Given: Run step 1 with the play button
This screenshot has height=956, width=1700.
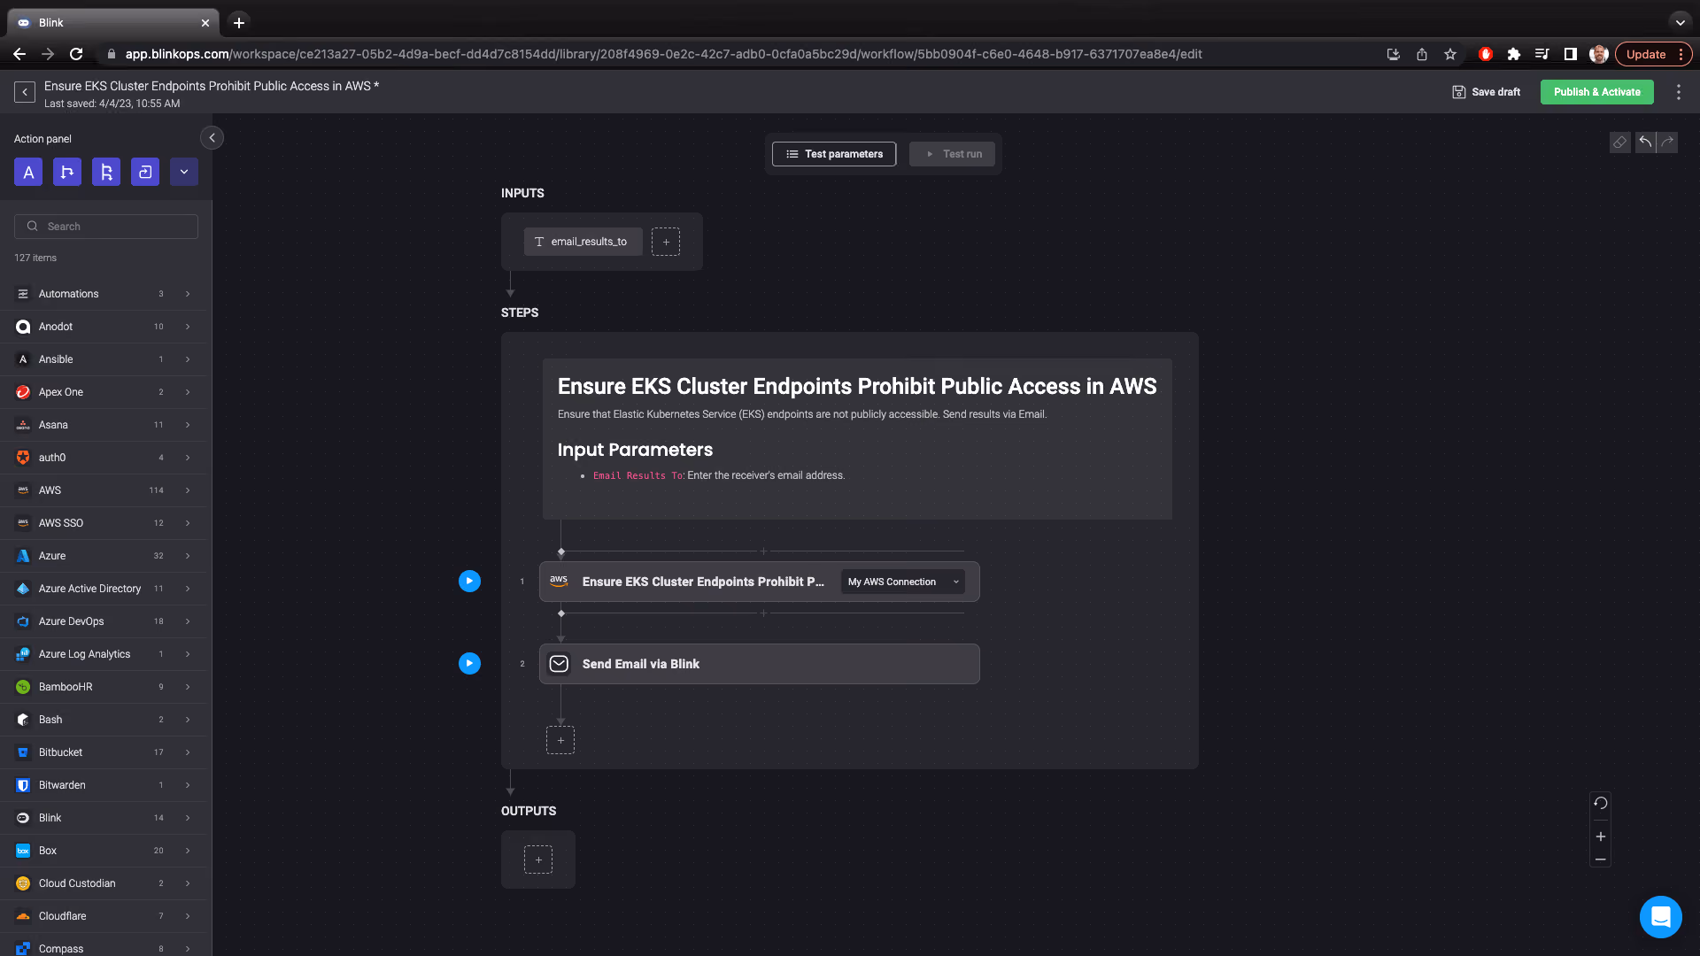Looking at the screenshot, I should pos(469,582).
